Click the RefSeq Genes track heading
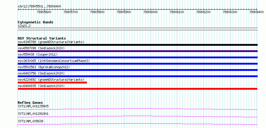The width and height of the screenshot is (266, 128). 30,103
